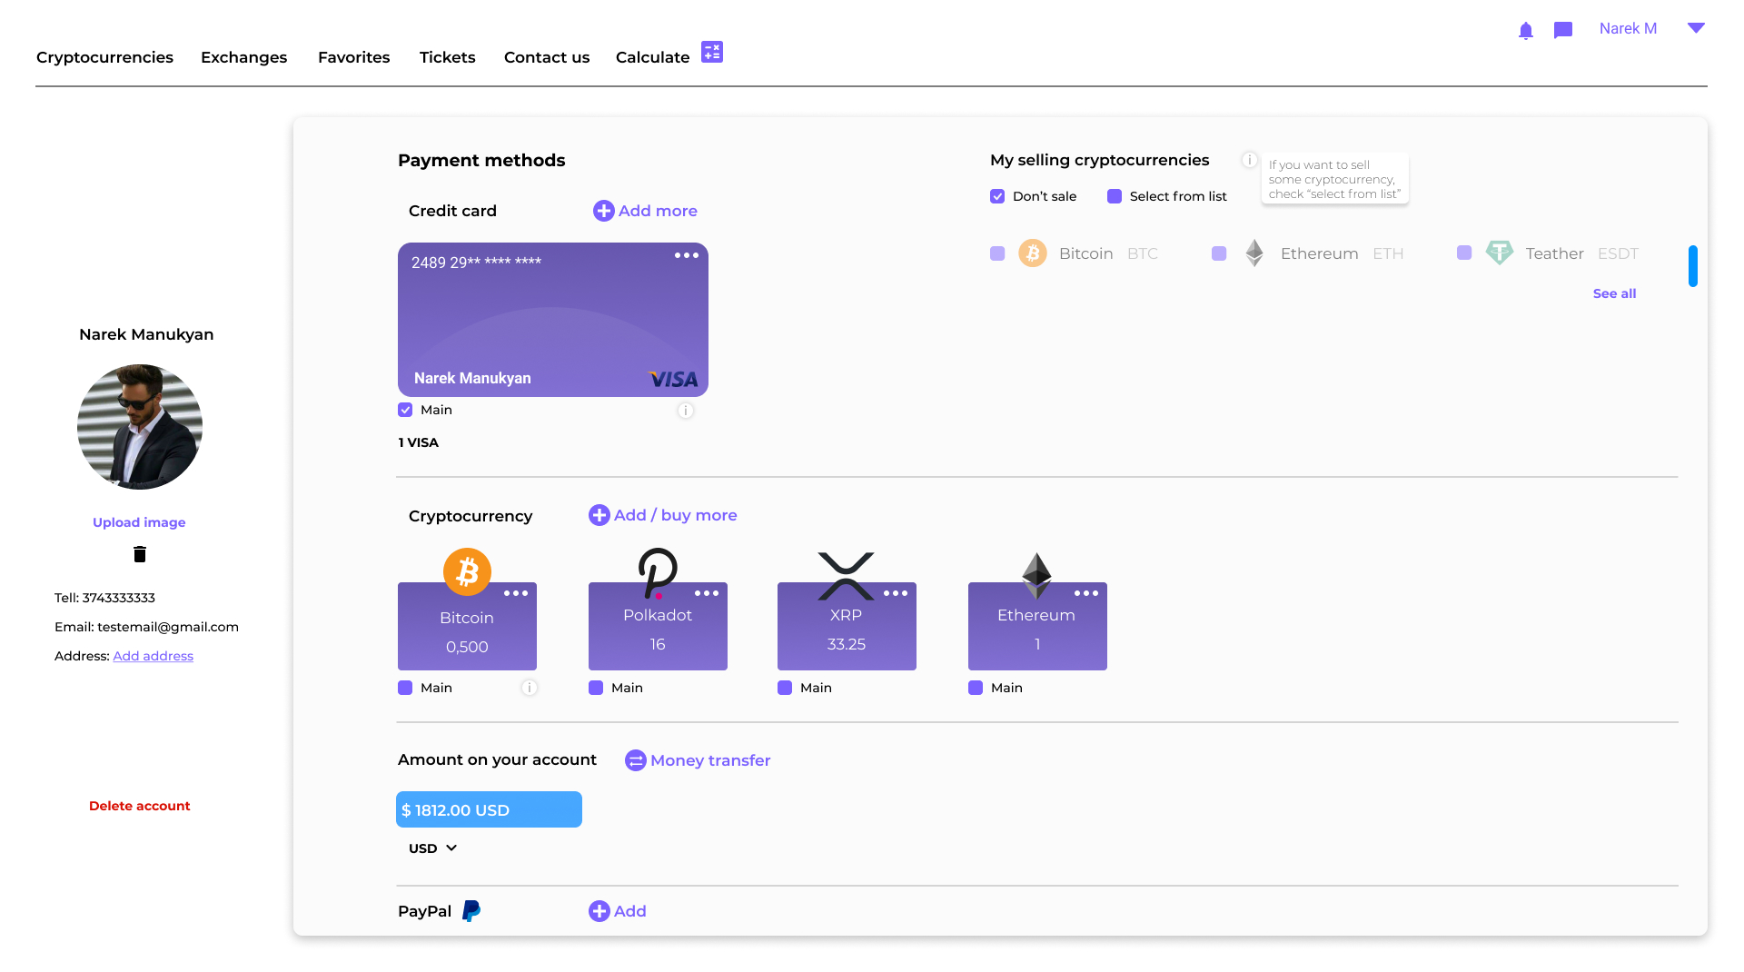Click the red Delete account link
This screenshot has width=1744, height=972.
pyautogui.click(x=139, y=806)
